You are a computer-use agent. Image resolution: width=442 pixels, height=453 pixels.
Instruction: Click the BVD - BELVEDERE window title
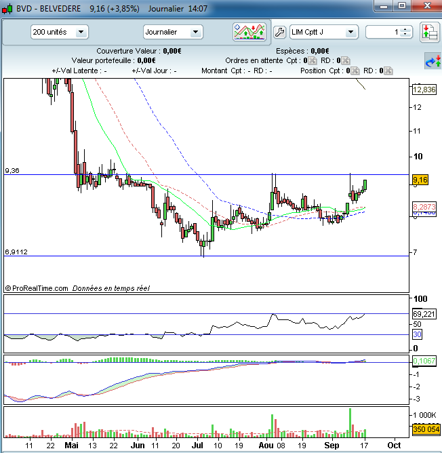pyautogui.click(x=49, y=9)
